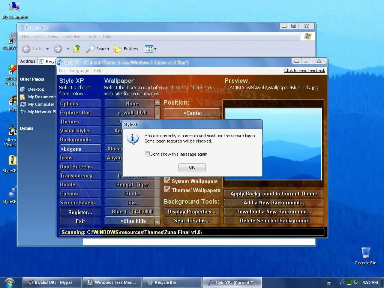This screenshot has width=384, height=288.
Task: Choose Center position option
Action: 192,112
